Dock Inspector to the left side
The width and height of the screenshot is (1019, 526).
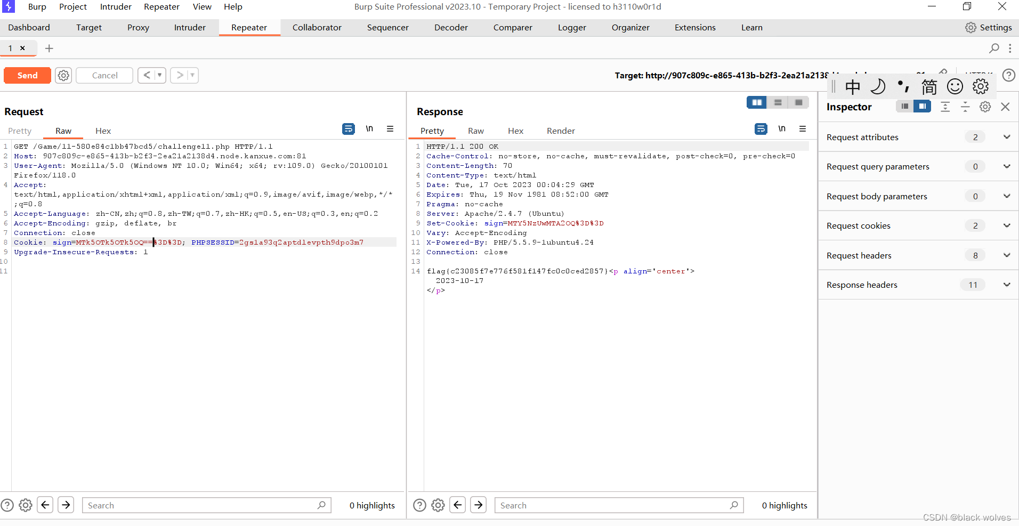904,107
